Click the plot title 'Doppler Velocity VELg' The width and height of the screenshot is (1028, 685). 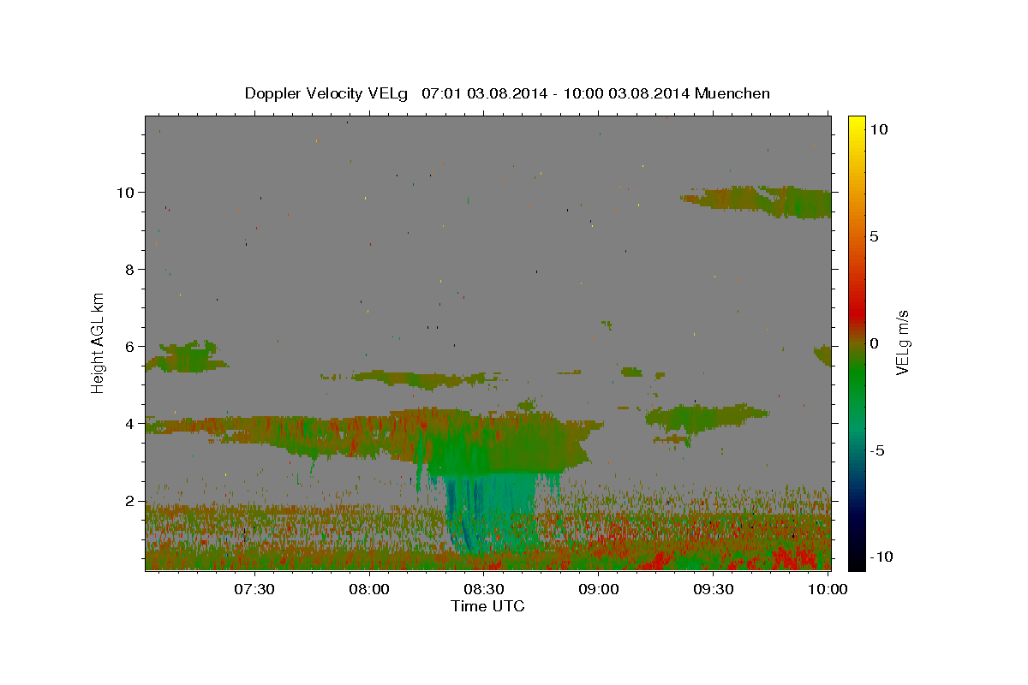[328, 93]
